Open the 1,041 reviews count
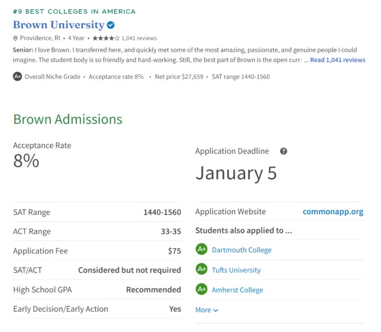The height and width of the screenshot is (332, 381). point(139,38)
